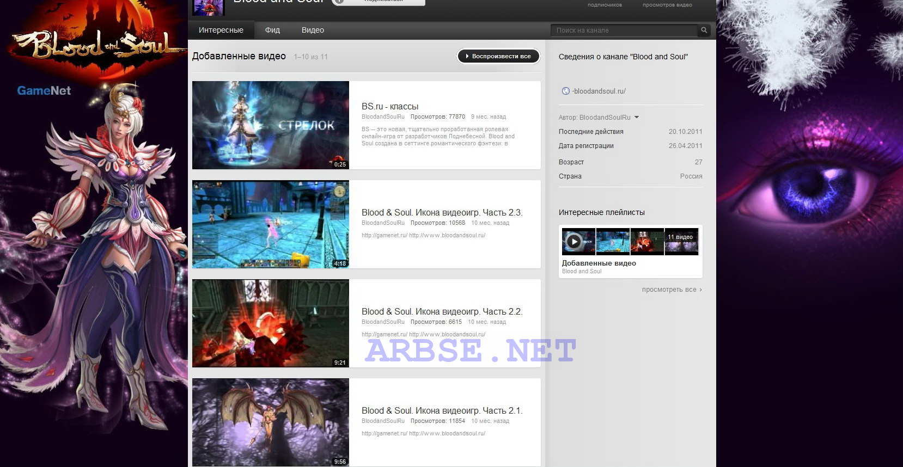This screenshot has width=903, height=467.
Task: Click the Последние действия date 20.10.2011
Action: pos(686,132)
